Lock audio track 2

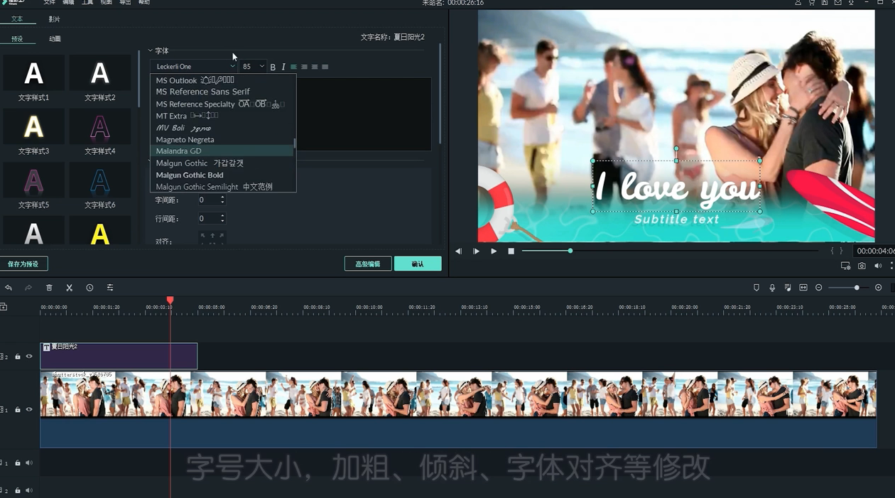(18, 490)
